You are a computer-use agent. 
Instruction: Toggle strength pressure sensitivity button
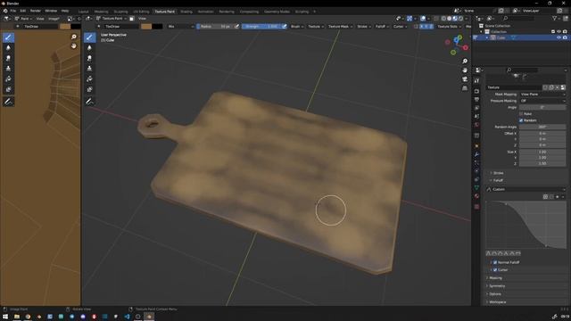284,26
